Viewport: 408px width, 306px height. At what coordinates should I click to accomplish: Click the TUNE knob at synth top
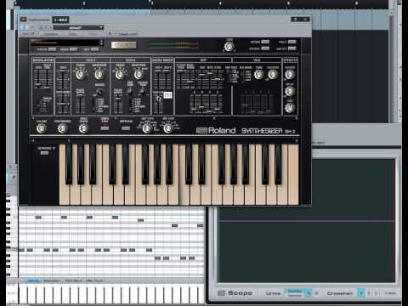click(229, 48)
